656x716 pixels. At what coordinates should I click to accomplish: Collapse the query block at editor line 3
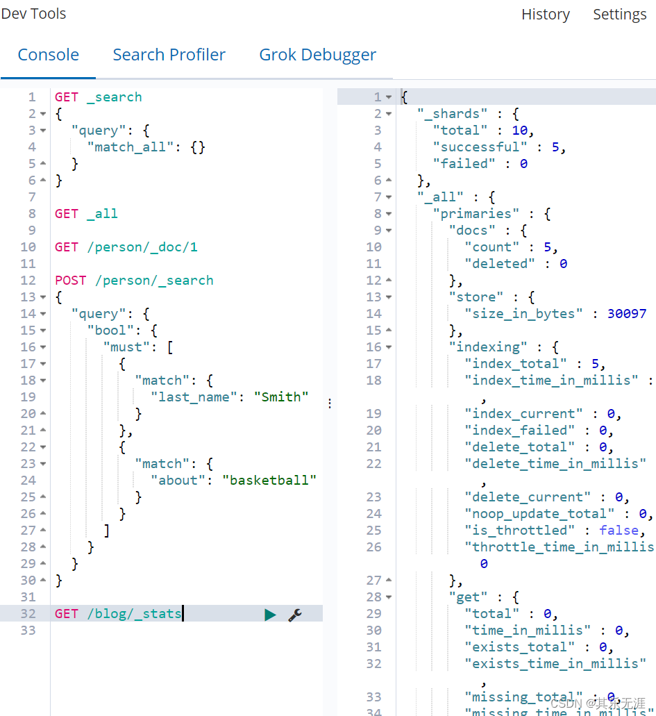(43, 131)
